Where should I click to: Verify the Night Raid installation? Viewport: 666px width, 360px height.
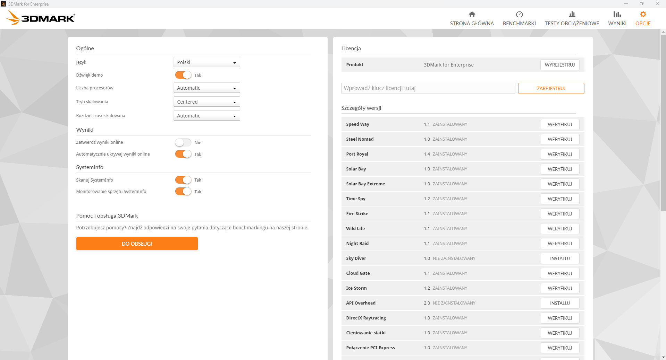coord(560,244)
